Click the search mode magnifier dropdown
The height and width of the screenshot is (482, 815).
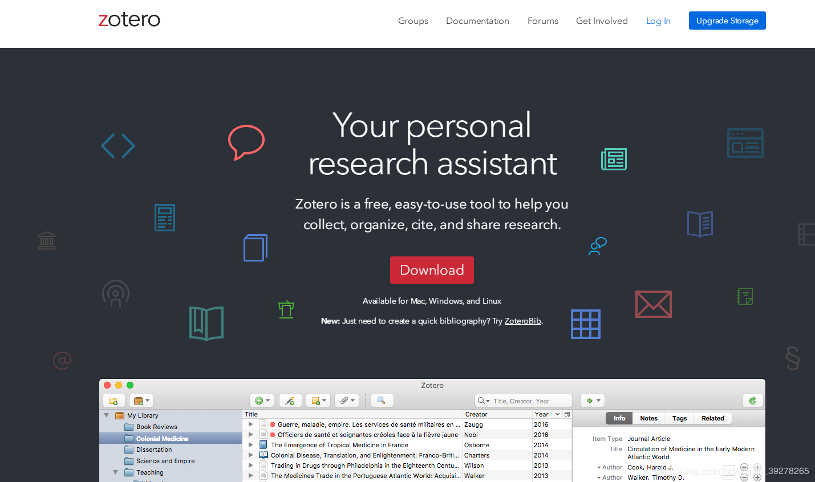tap(484, 401)
